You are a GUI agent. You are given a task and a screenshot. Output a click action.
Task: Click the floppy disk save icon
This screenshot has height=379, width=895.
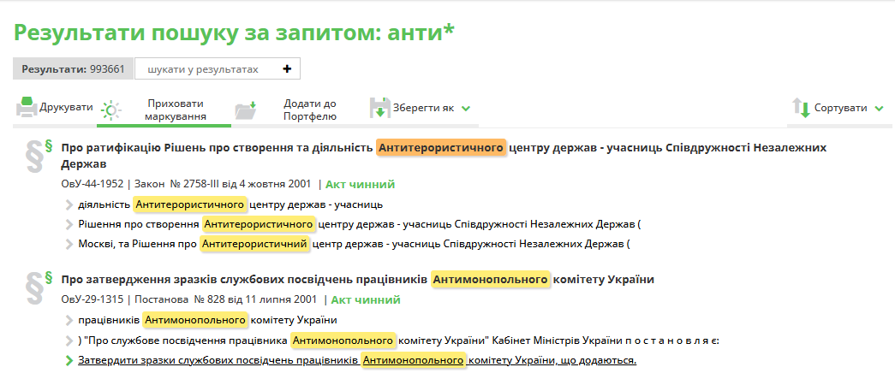coord(379,109)
